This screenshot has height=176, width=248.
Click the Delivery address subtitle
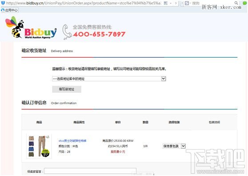click(x=62, y=51)
